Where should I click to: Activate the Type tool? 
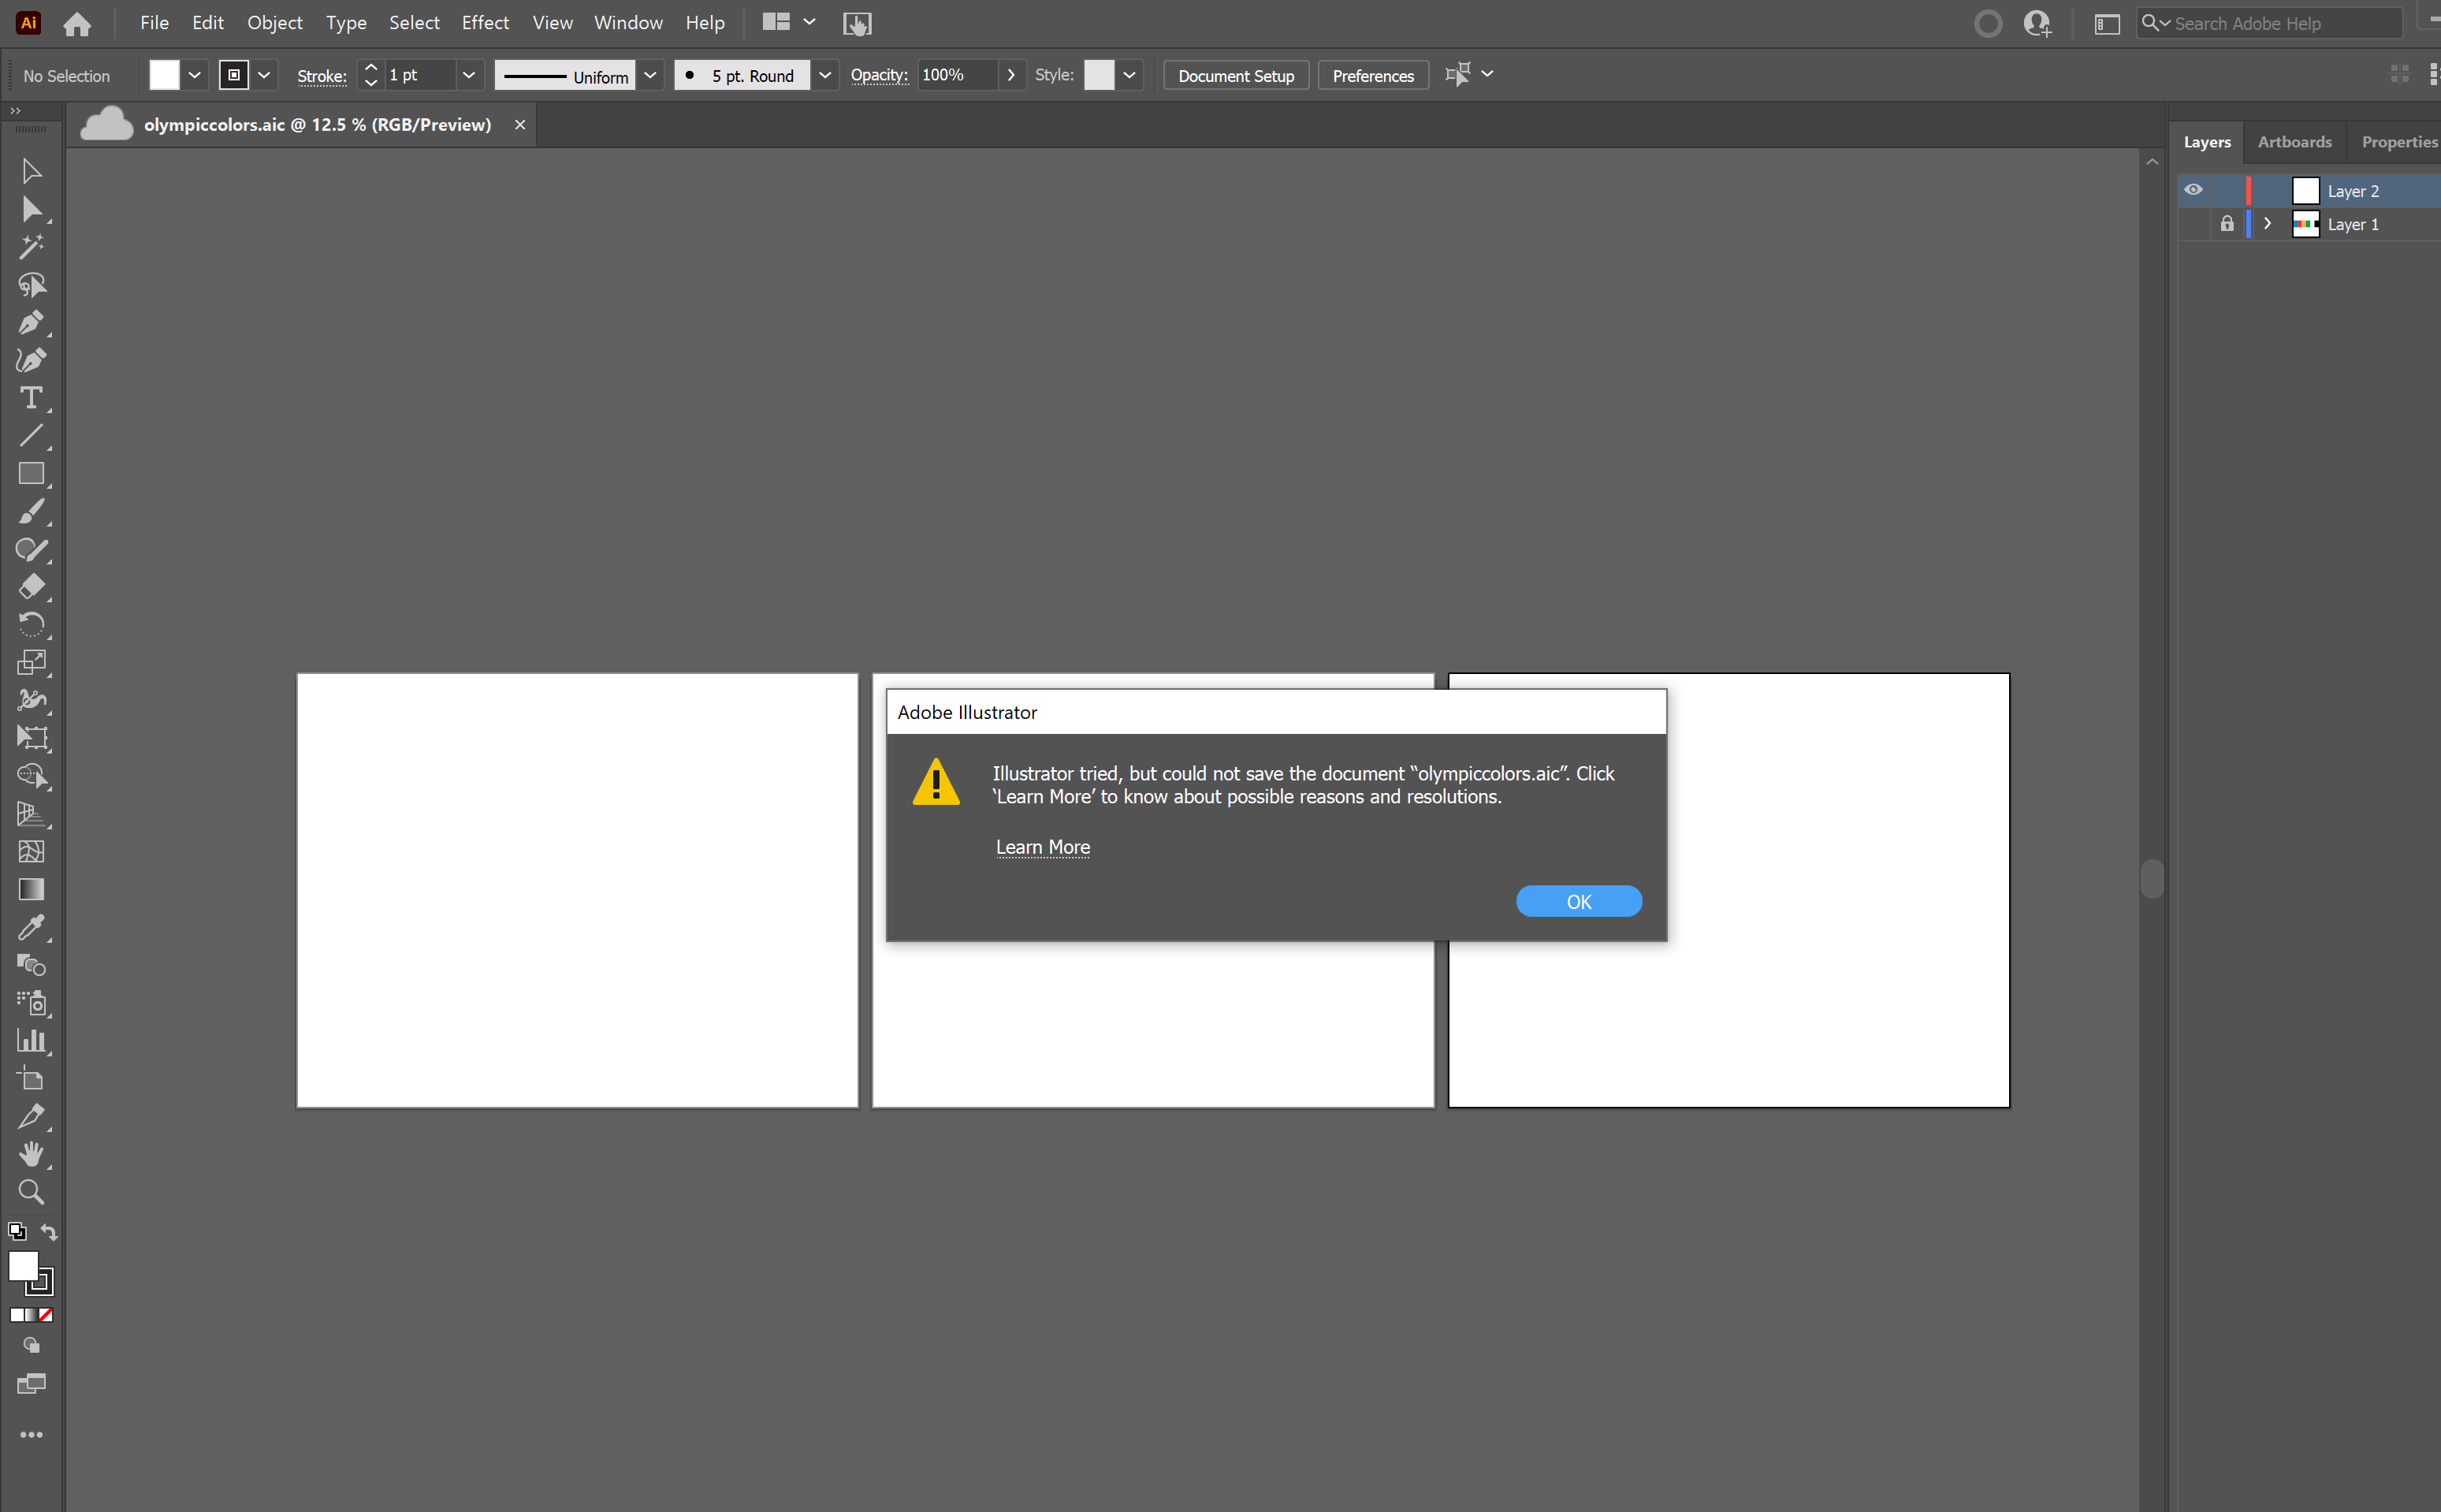click(32, 398)
